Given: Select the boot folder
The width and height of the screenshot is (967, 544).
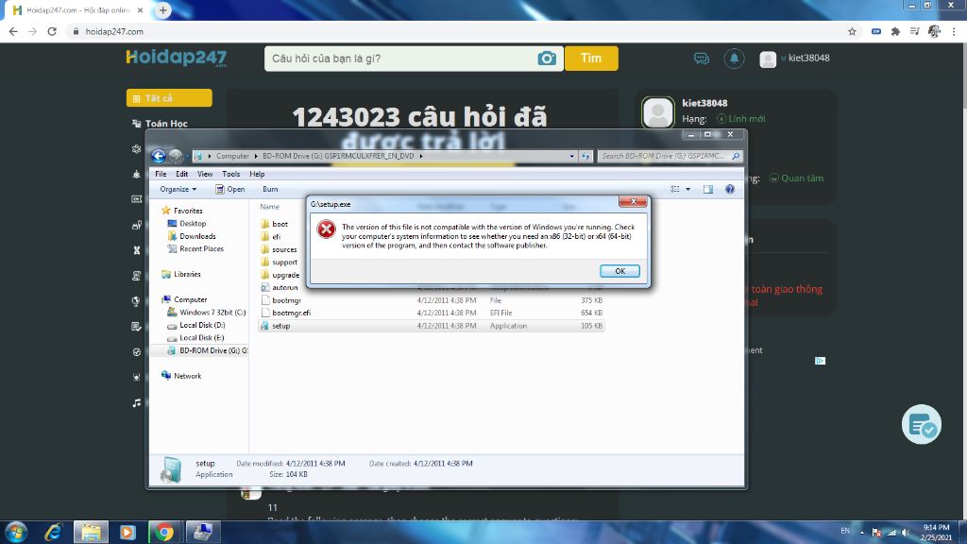Looking at the screenshot, I should (x=280, y=224).
